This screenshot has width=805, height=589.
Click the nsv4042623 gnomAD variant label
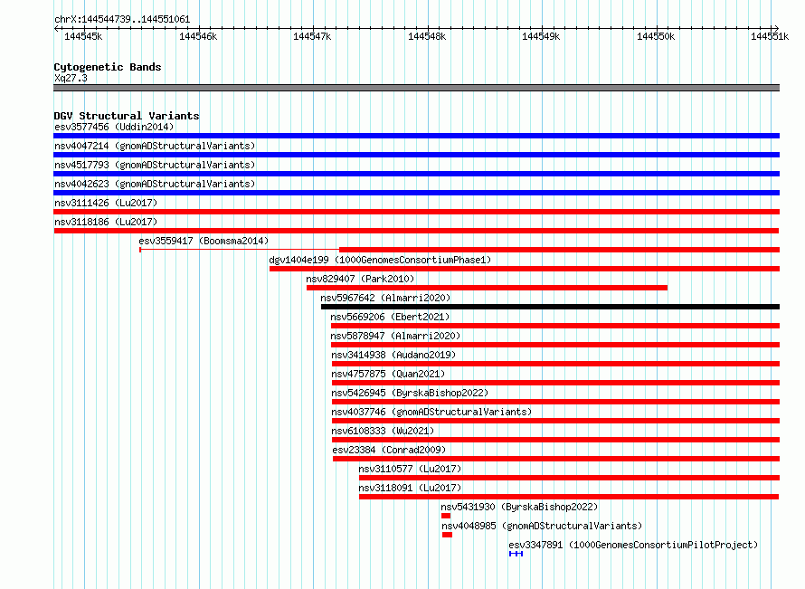155,184
